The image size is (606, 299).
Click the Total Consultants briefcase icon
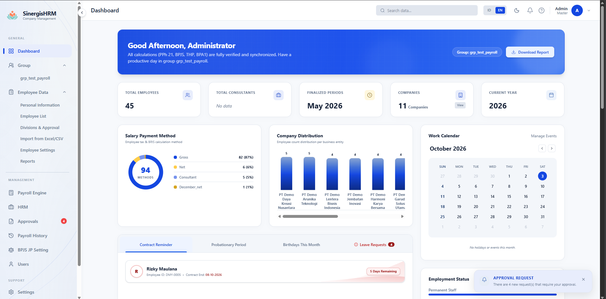pyautogui.click(x=279, y=95)
